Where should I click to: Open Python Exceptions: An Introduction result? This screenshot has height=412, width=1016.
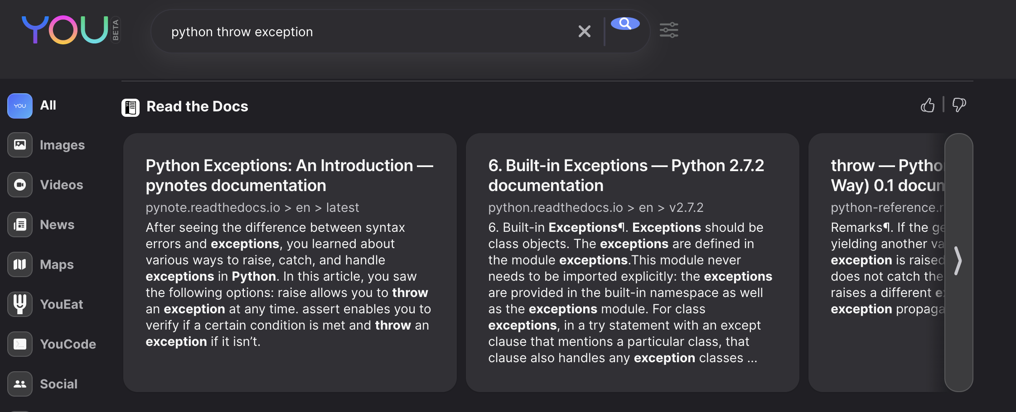[x=290, y=176]
